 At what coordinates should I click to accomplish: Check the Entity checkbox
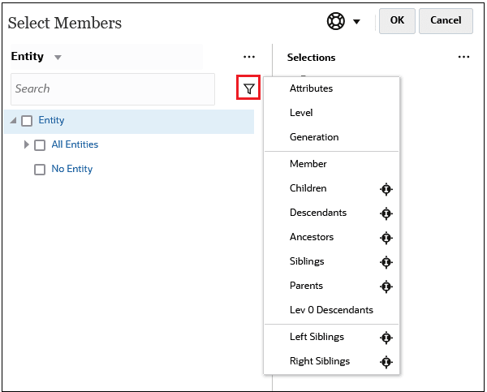click(27, 121)
